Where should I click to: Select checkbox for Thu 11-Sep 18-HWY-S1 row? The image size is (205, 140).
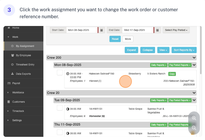tap(60, 132)
